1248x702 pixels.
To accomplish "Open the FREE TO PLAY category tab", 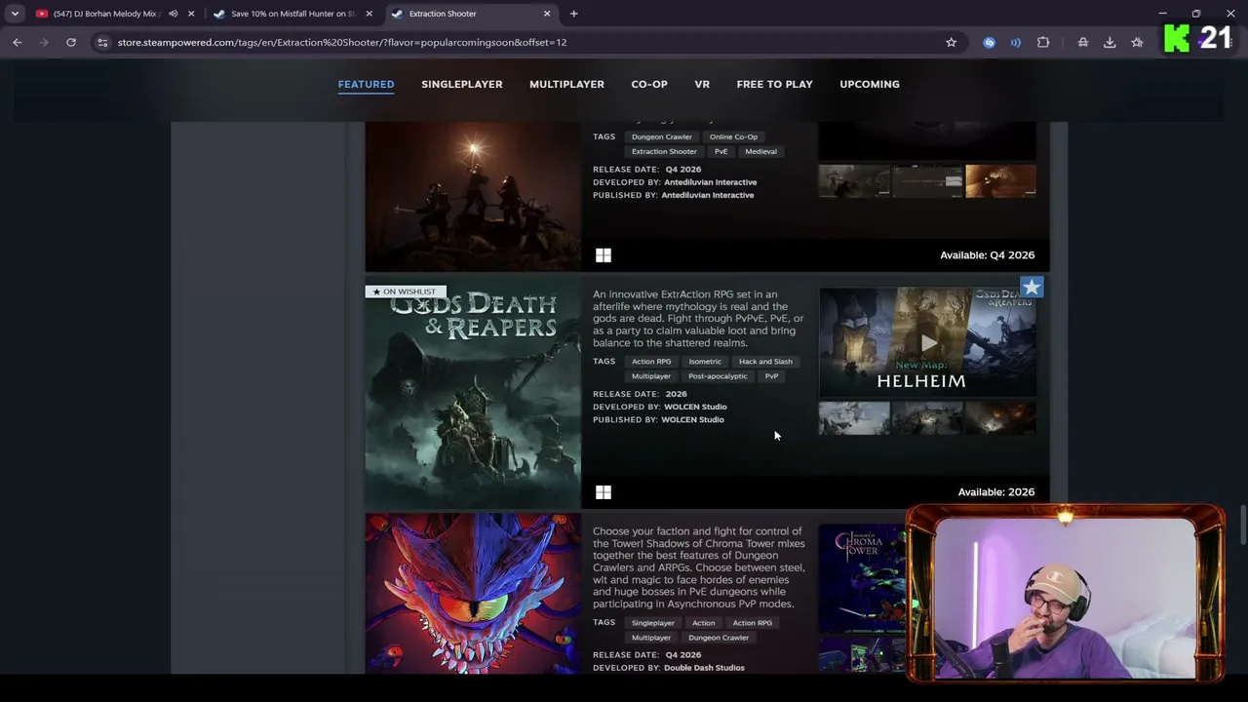I will pos(774,84).
